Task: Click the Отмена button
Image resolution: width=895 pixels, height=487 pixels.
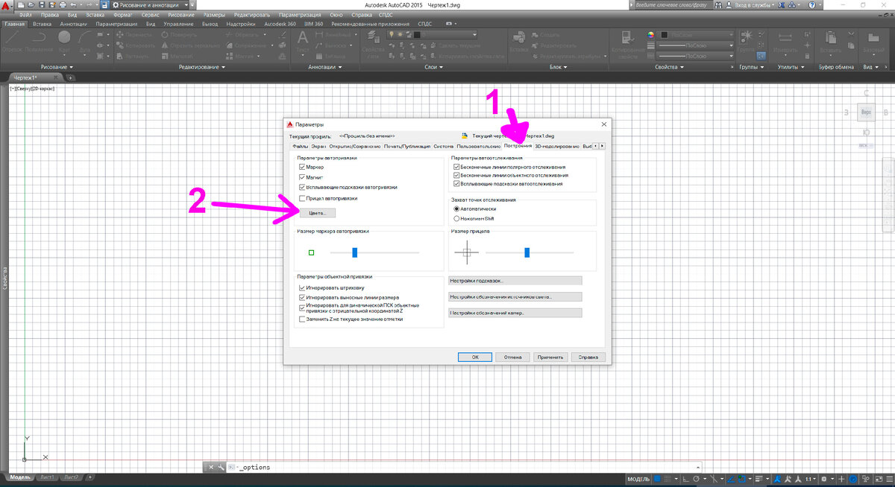Action: tap(512, 357)
